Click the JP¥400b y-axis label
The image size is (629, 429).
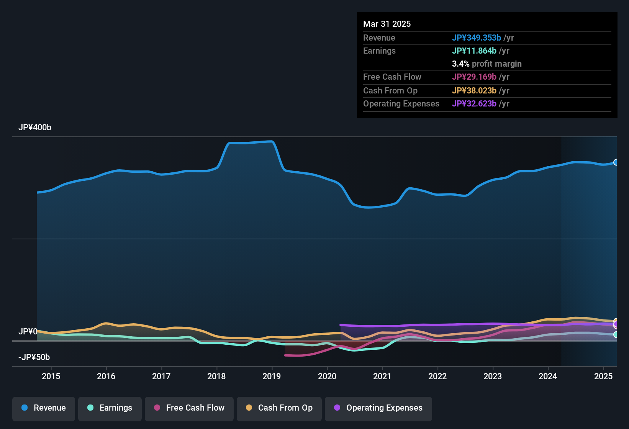coord(35,128)
